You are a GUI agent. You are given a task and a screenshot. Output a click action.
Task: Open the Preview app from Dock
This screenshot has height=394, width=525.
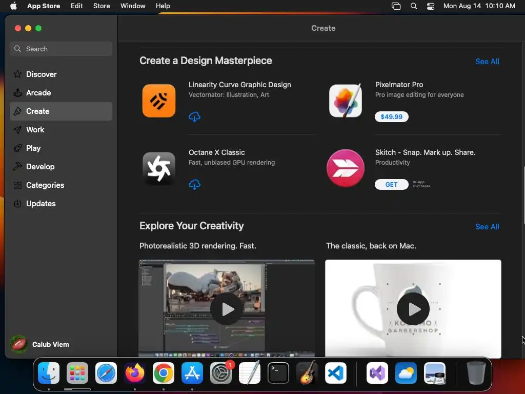pyautogui.click(x=435, y=373)
